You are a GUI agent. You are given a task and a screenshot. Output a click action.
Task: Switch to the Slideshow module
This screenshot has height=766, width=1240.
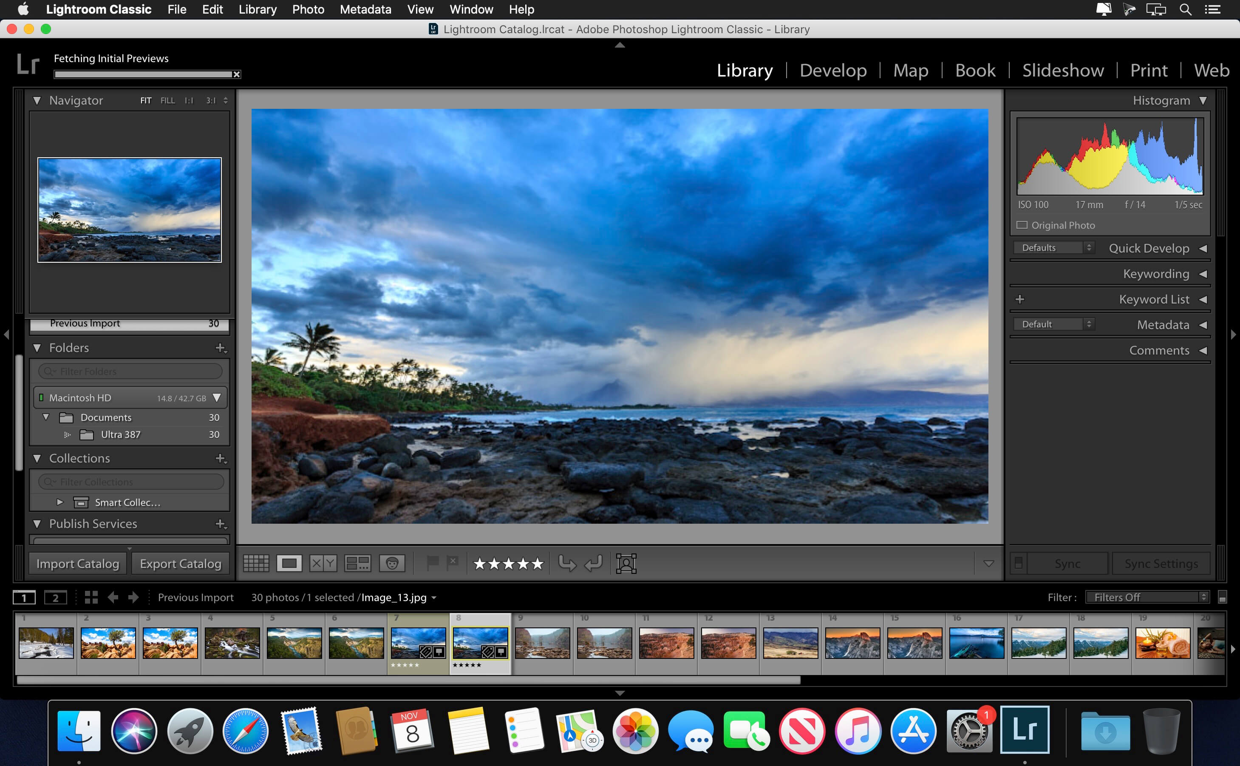1063,70
